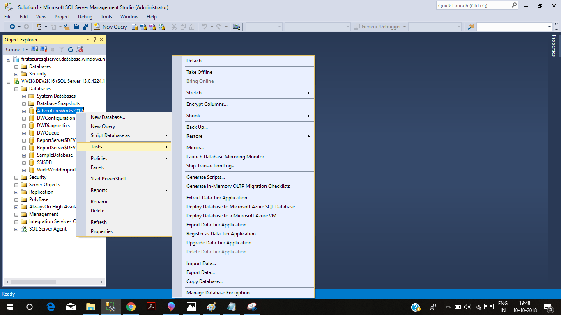This screenshot has width=561, height=315.
Task: Choose Properties in the context menu
Action: [x=124, y=231]
